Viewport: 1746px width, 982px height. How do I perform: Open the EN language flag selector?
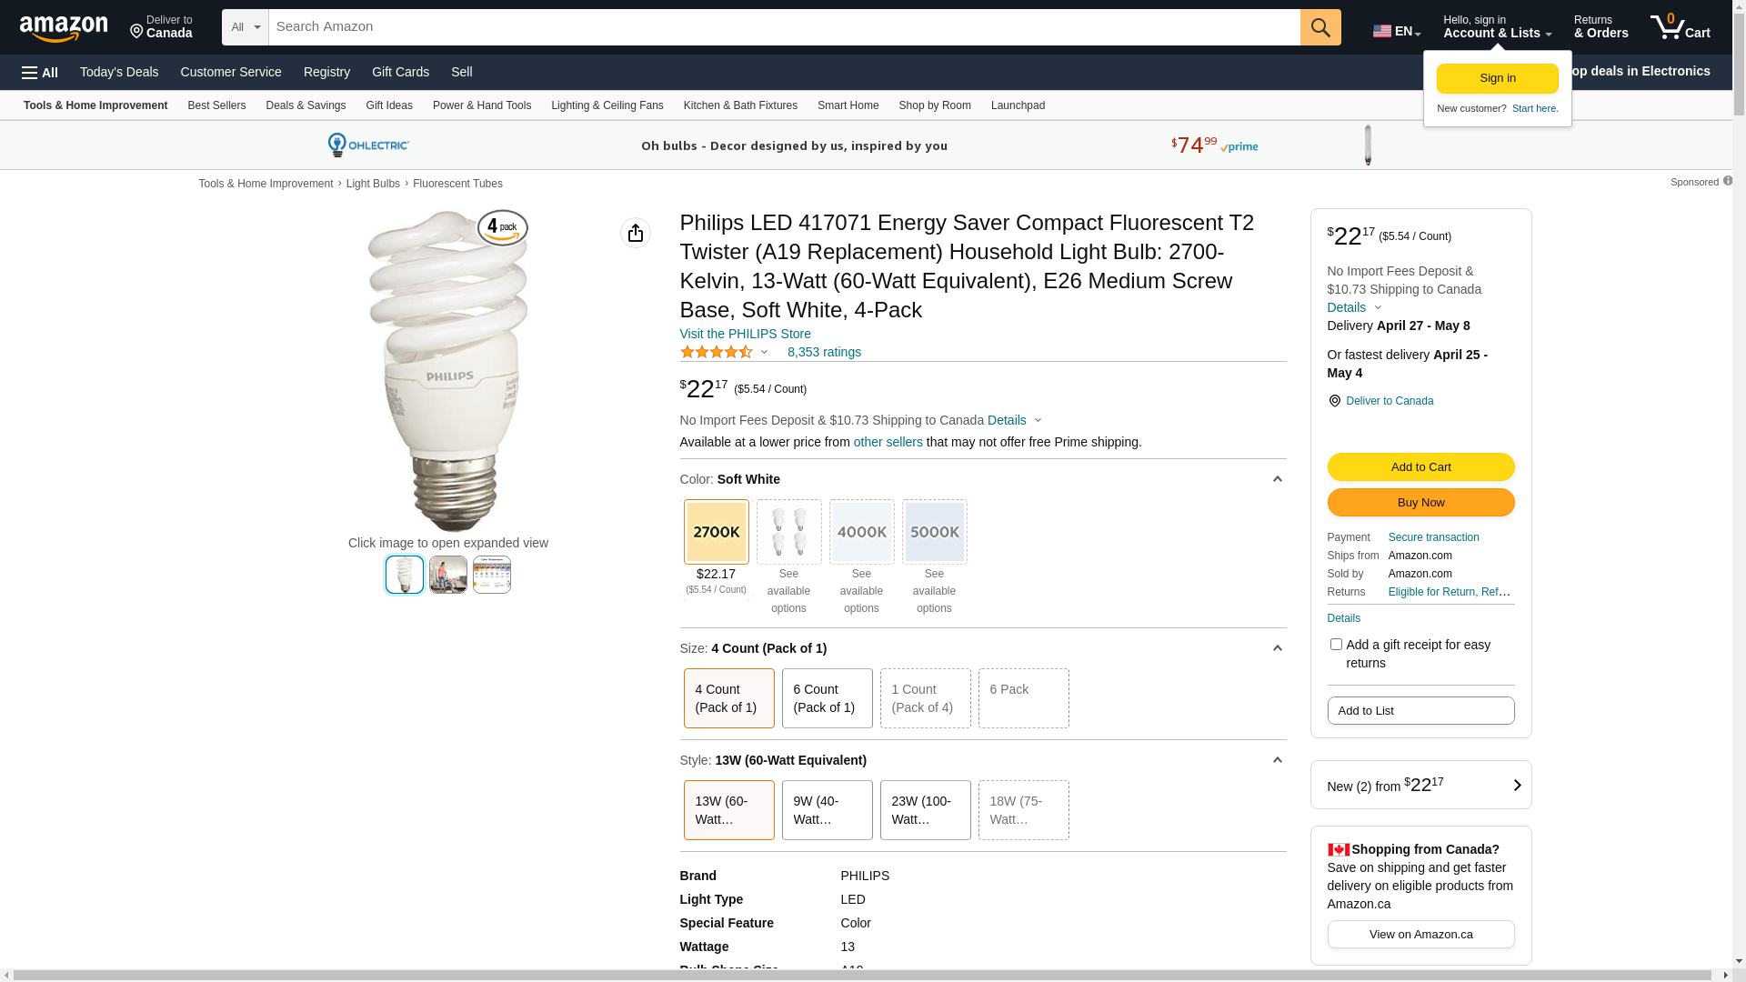1396,31
